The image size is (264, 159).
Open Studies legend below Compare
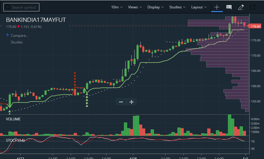17,42
